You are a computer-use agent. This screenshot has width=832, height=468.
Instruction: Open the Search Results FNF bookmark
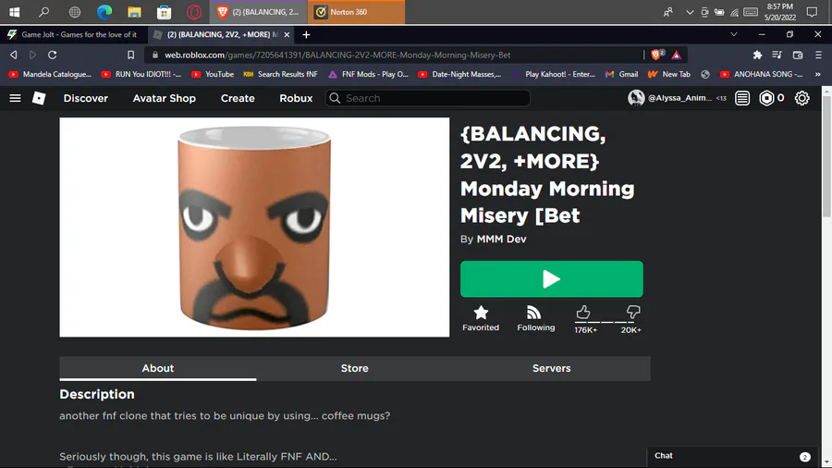280,74
